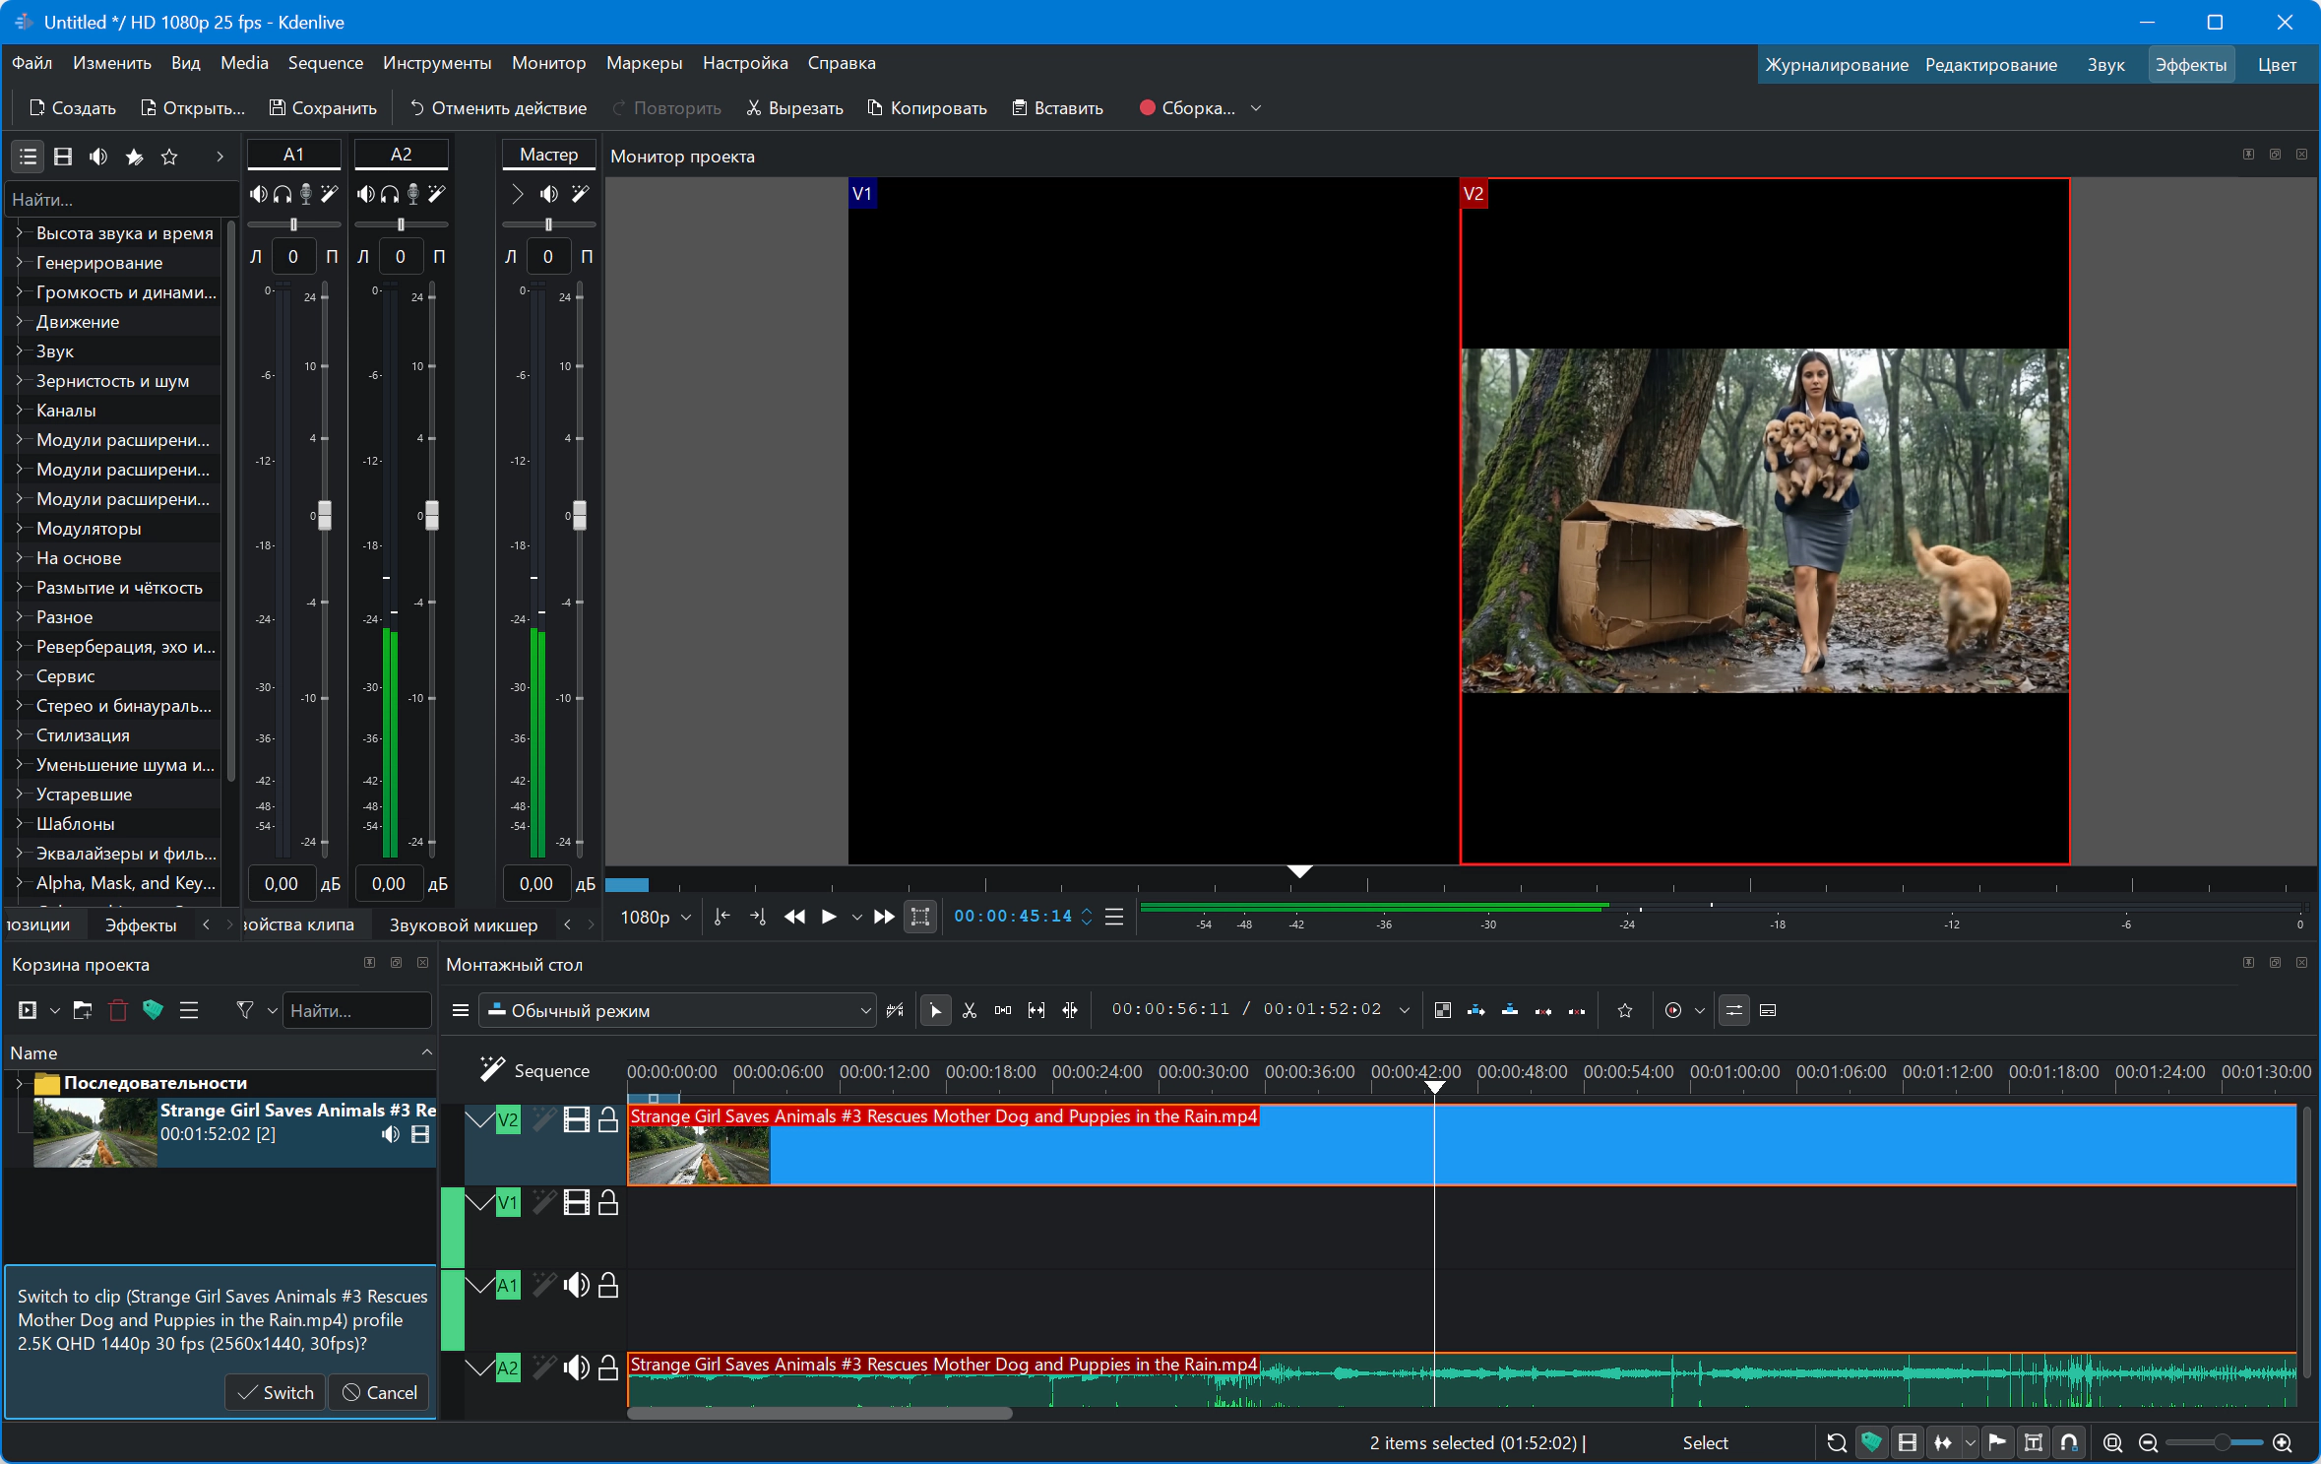Open the Обычный режим edit mode dropdown
Screen dimensions: 2321x1464
[x=677, y=1011]
